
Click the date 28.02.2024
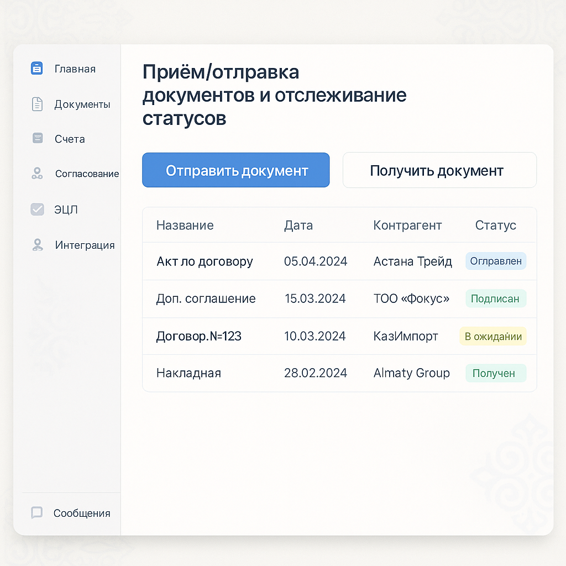(316, 373)
